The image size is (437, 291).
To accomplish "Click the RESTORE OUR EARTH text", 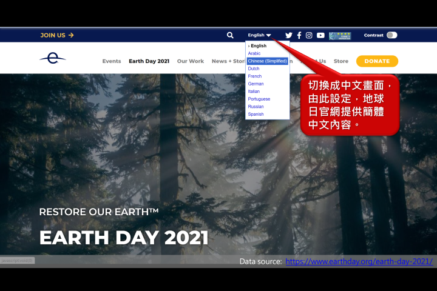I will click(99, 212).
